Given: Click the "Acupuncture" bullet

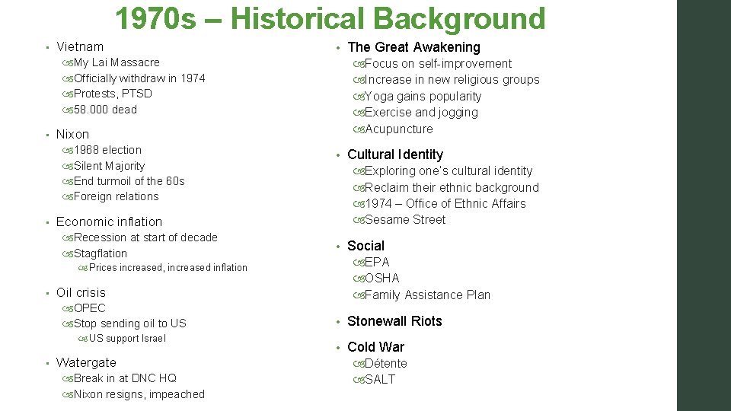Looking at the screenshot, I should point(398,129).
